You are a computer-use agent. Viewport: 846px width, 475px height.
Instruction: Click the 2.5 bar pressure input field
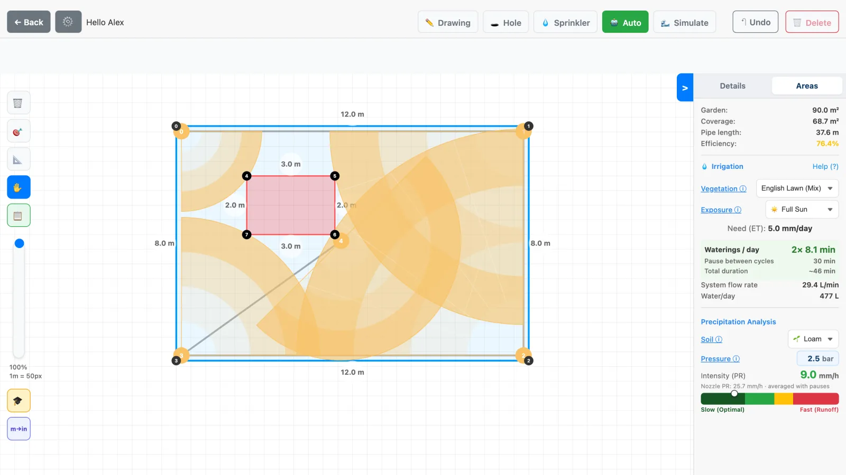pos(818,358)
